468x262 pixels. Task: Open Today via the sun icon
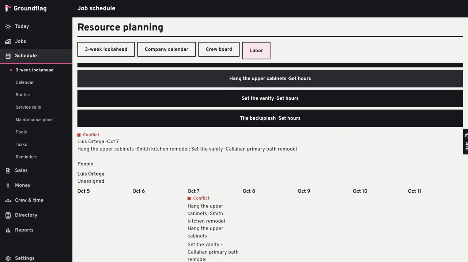click(x=8, y=27)
